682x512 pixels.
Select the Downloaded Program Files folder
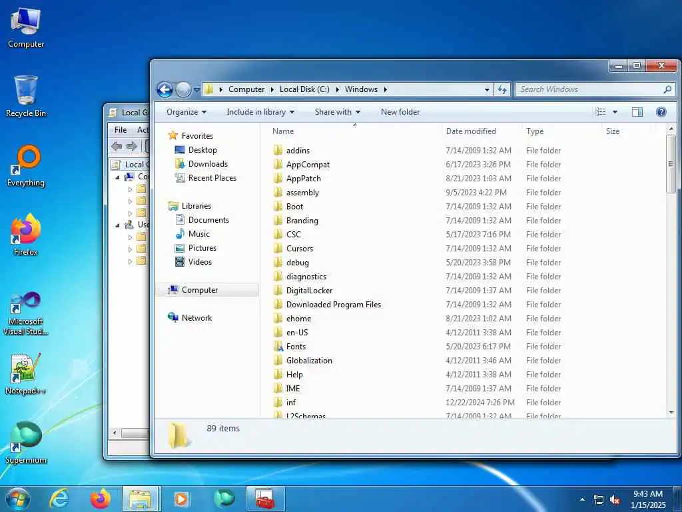pyautogui.click(x=333, y=305)
